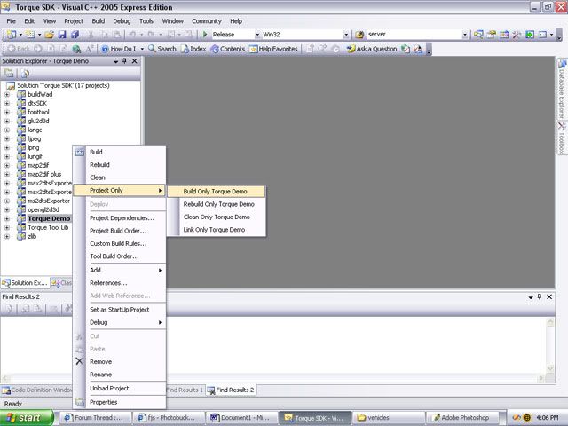
Task: Click the Start Debugging play icon
Action: point(205,35)
